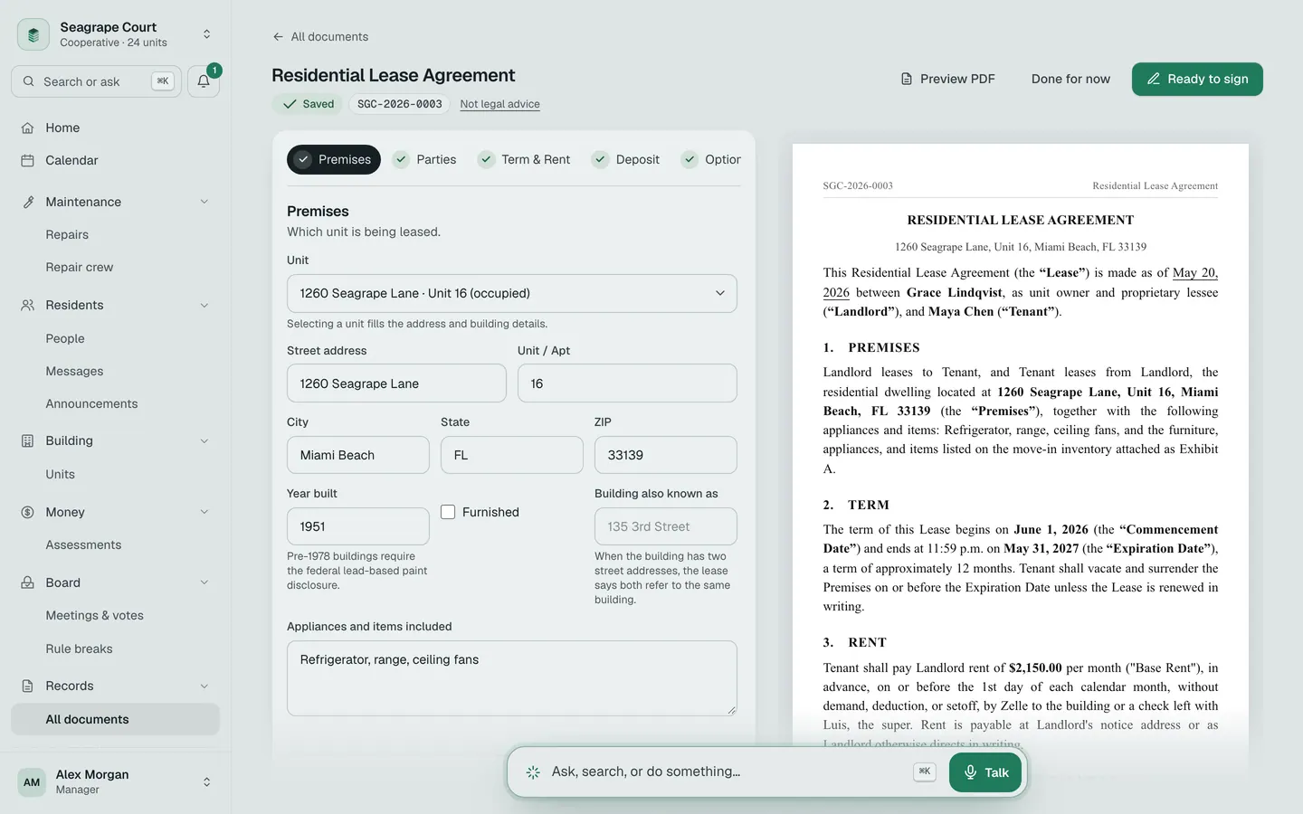Switch to the Term & Rent tab
The height and width of the screenshot is (814, 1303).
(525, 159)
